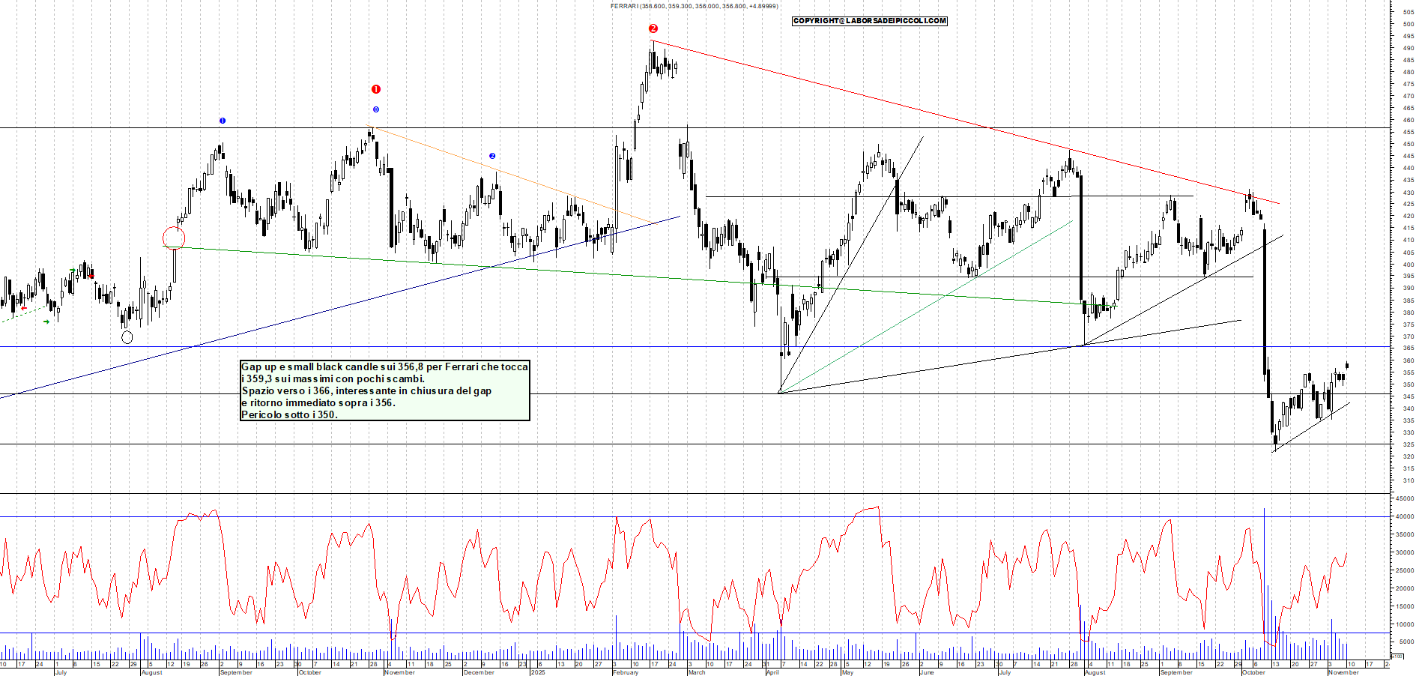Select the red numbered marker 2 at chart peak

point(652,30)
